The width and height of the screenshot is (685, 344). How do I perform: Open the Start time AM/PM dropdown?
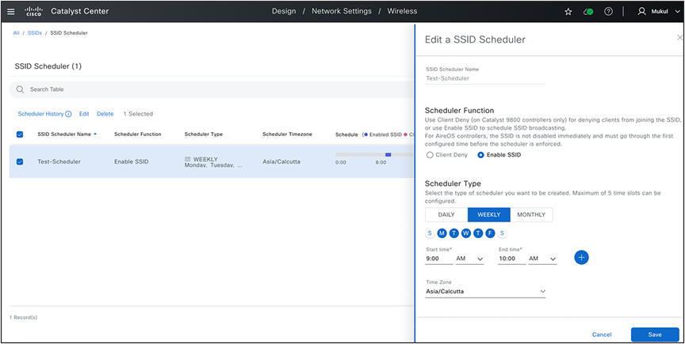[469, 259]
